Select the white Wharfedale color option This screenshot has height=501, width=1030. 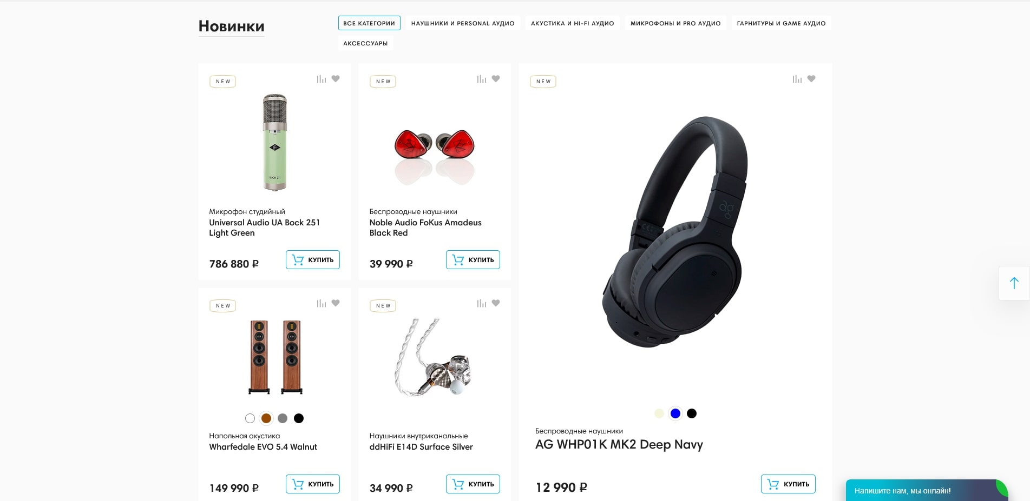[x=250, y=418]
